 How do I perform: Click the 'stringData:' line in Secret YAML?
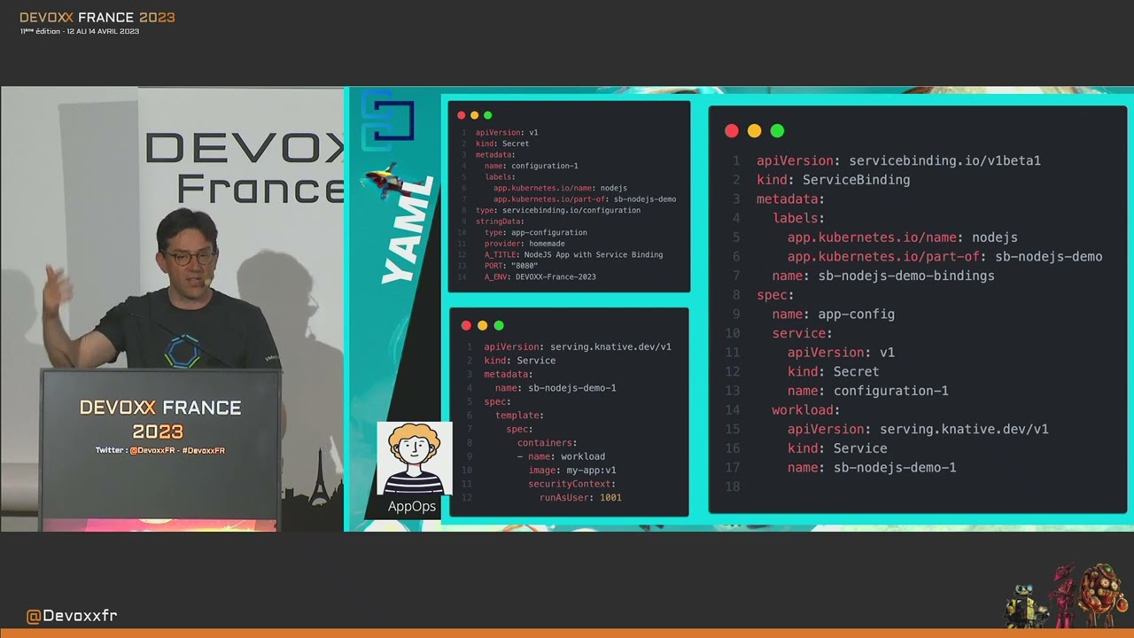[500, 222]
